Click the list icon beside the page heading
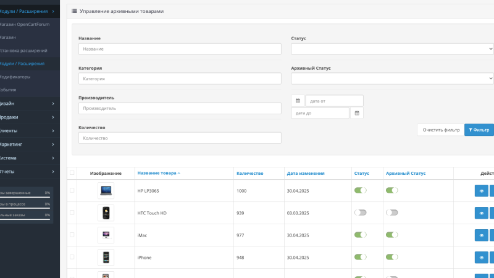Image resolution: width=494 pixels, height=278 pixels. pos(74,11)
